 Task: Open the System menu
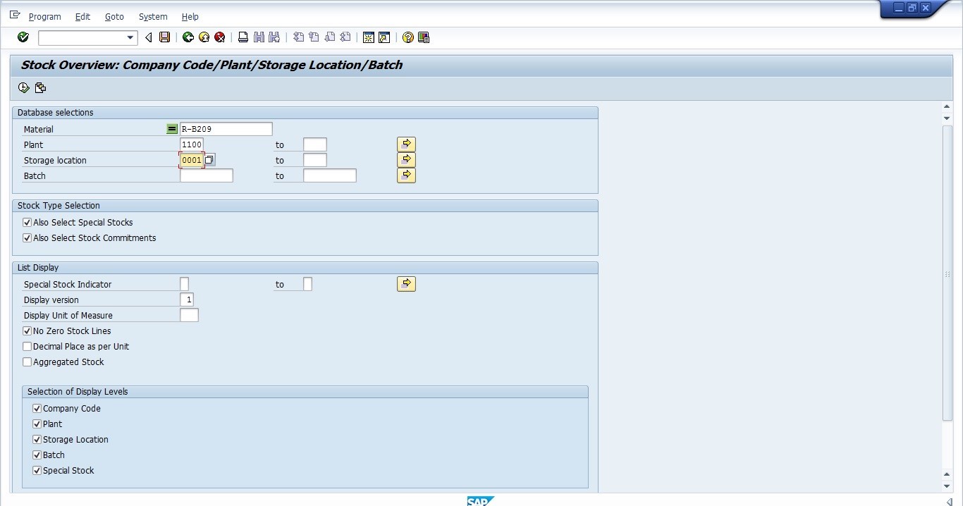(152, 16)
